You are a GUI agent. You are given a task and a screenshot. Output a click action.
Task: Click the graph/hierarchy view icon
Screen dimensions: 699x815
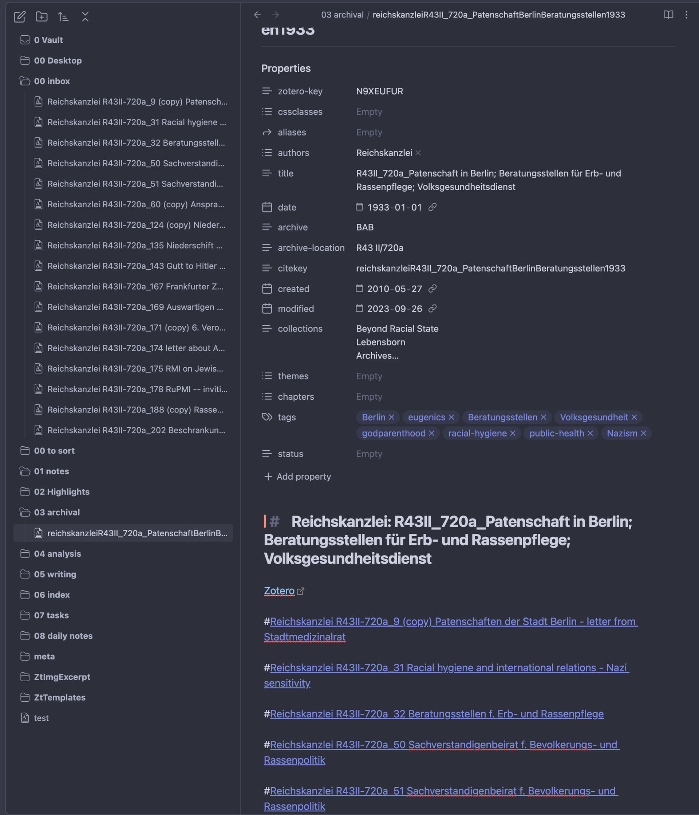(64, 17)
